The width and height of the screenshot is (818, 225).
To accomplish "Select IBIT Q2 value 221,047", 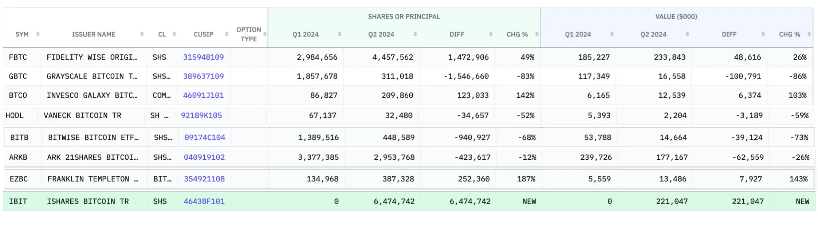I will click(x=672, y=201).
